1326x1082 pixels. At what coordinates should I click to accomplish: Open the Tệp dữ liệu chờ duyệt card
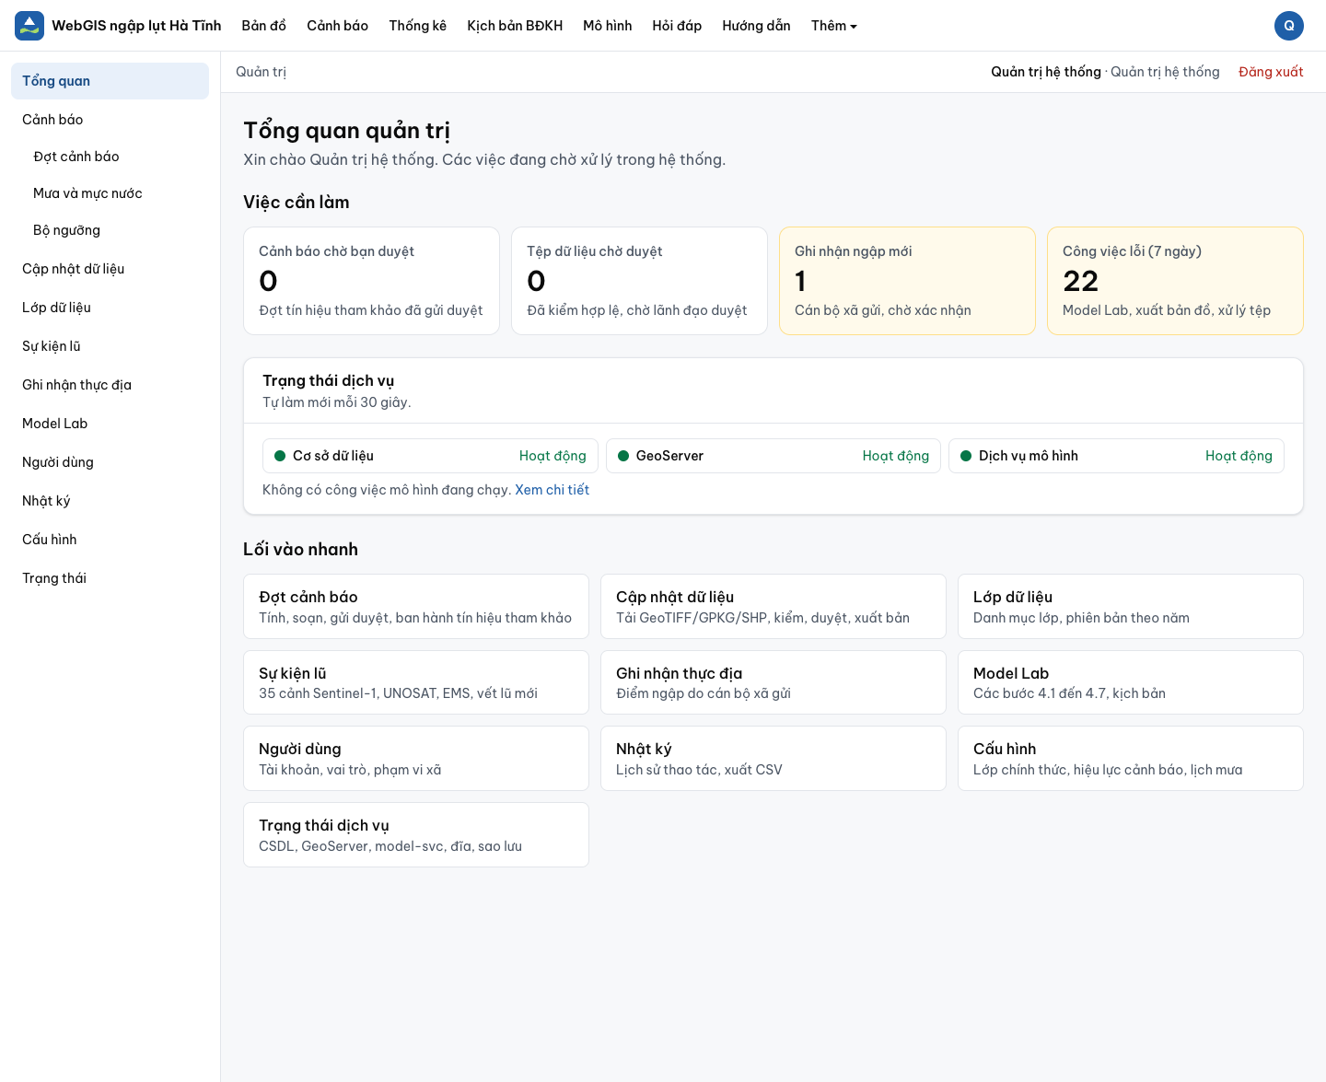(x=639, y=281)
